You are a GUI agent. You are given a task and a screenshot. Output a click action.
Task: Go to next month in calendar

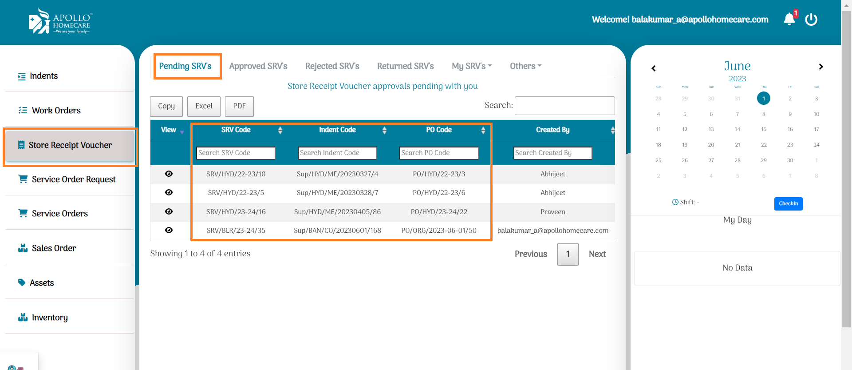tap(821, 67)
